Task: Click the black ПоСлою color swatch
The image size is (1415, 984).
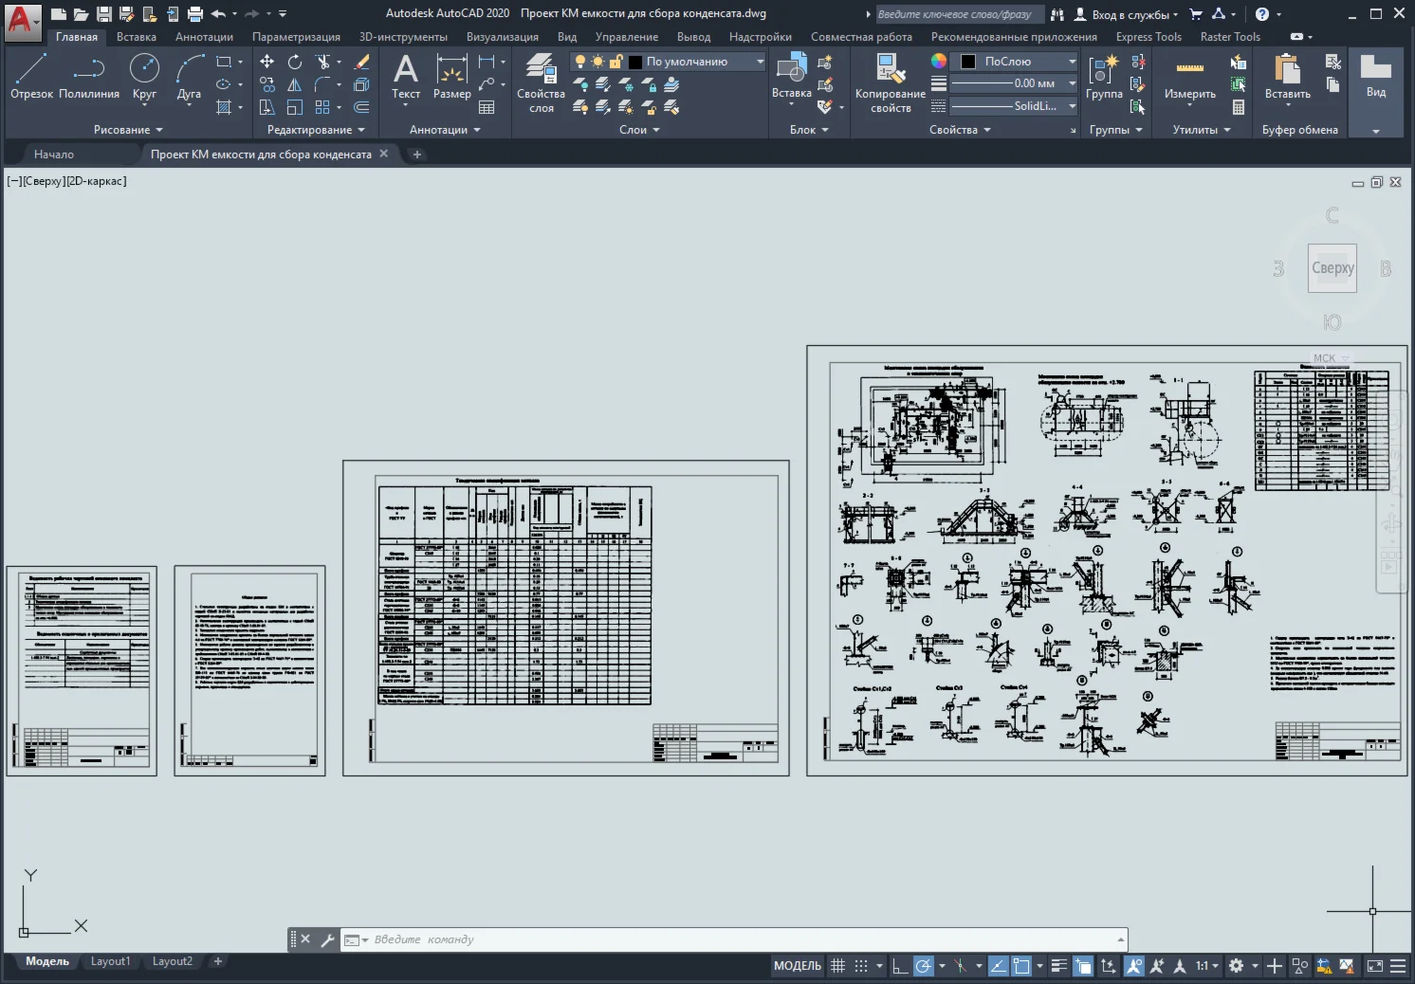Action: click(x=968, y=62)
